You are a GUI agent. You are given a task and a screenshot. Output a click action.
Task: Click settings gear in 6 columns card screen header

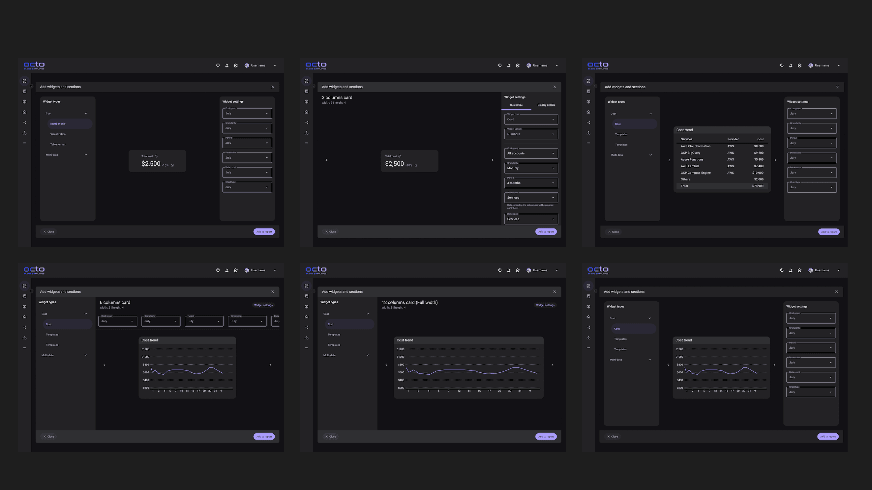(x=236, y=271)
